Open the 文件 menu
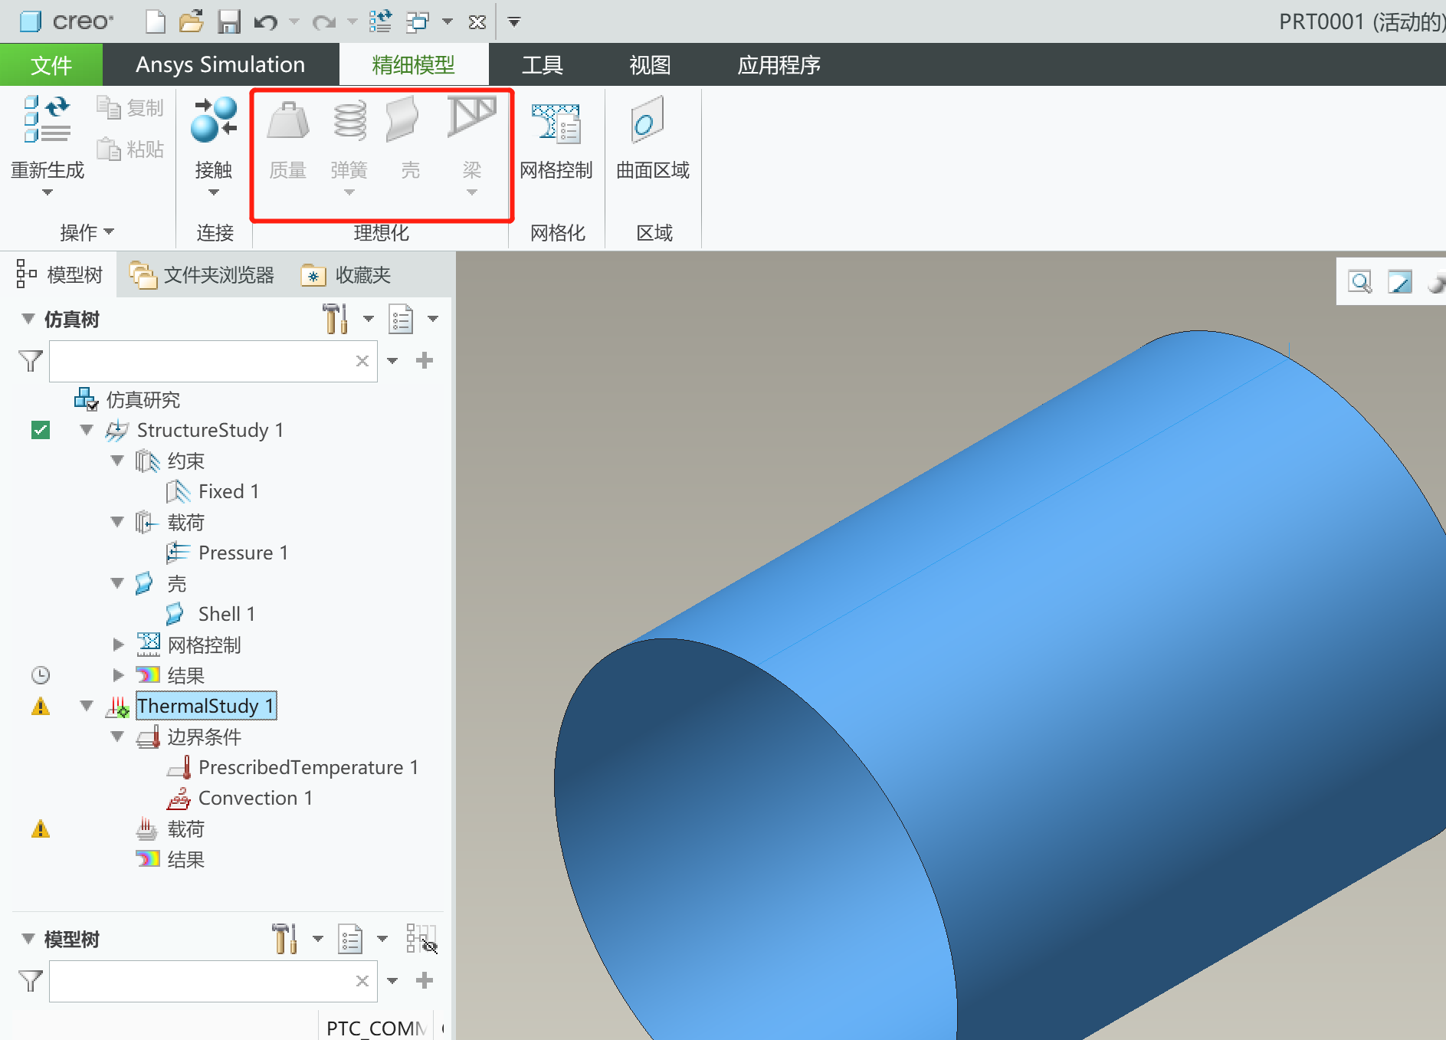Viewport: 1446px width, 1040px height. (51, 64)
